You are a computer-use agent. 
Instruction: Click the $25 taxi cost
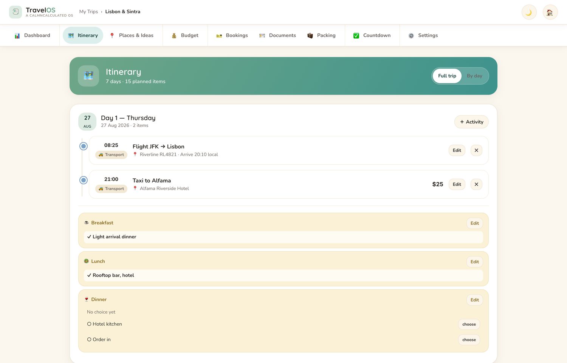[438, 184]
